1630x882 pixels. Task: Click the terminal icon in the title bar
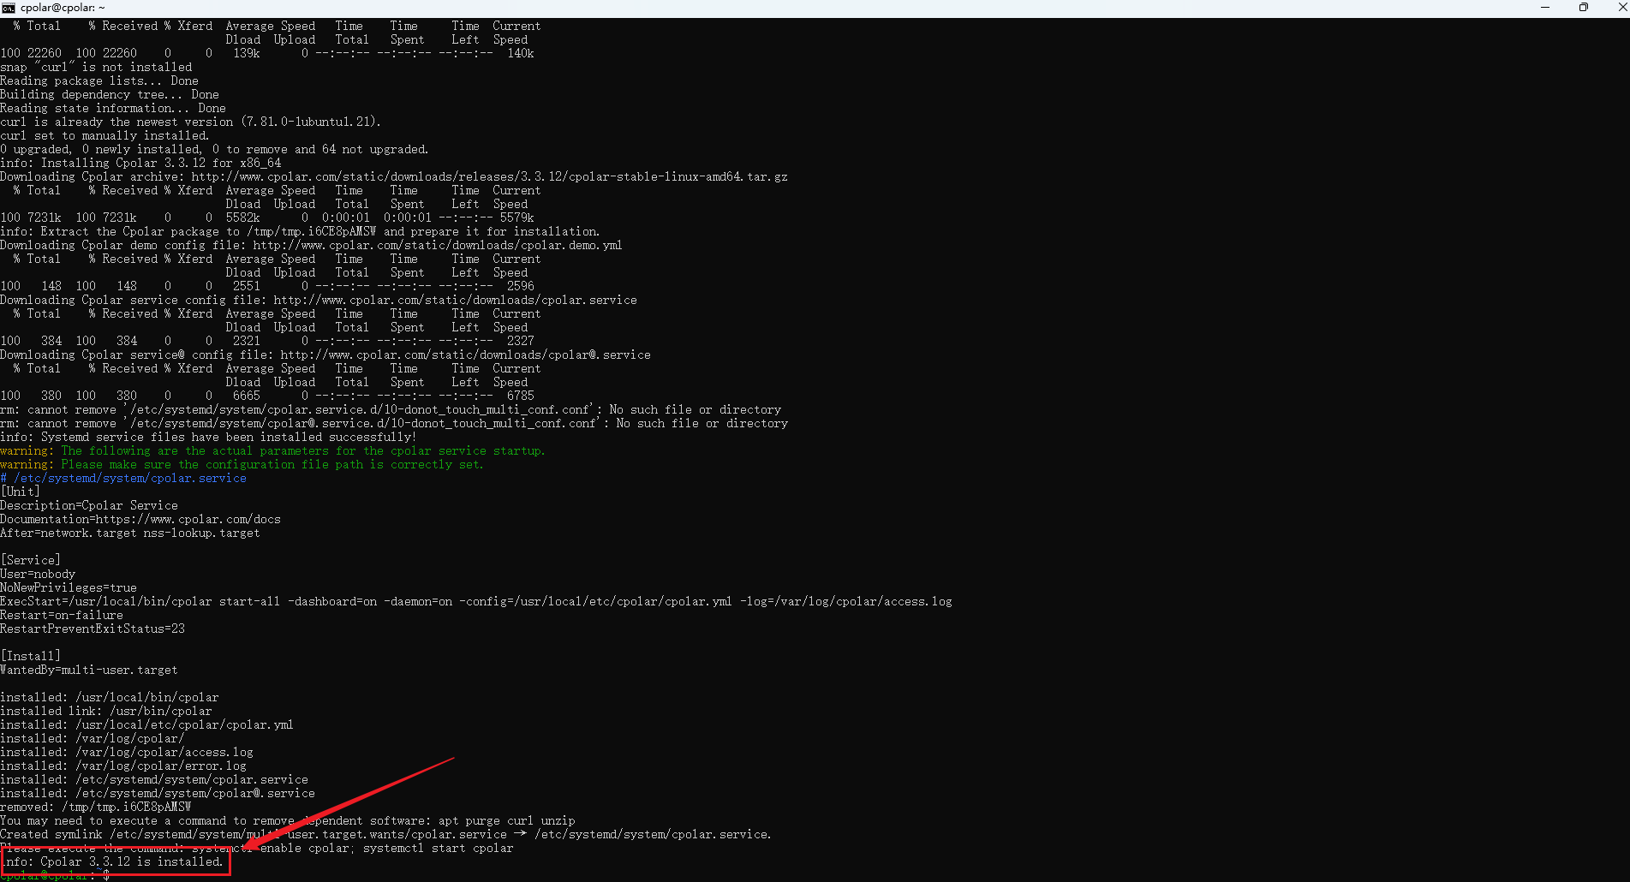coord(9,8)
